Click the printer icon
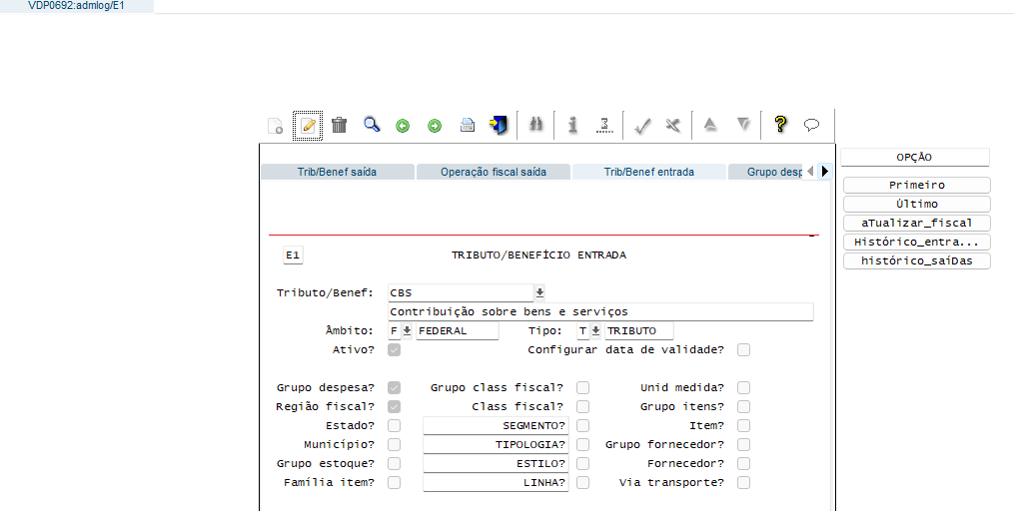This screenshot has width=1014, height=511. (x=467, y=126)
